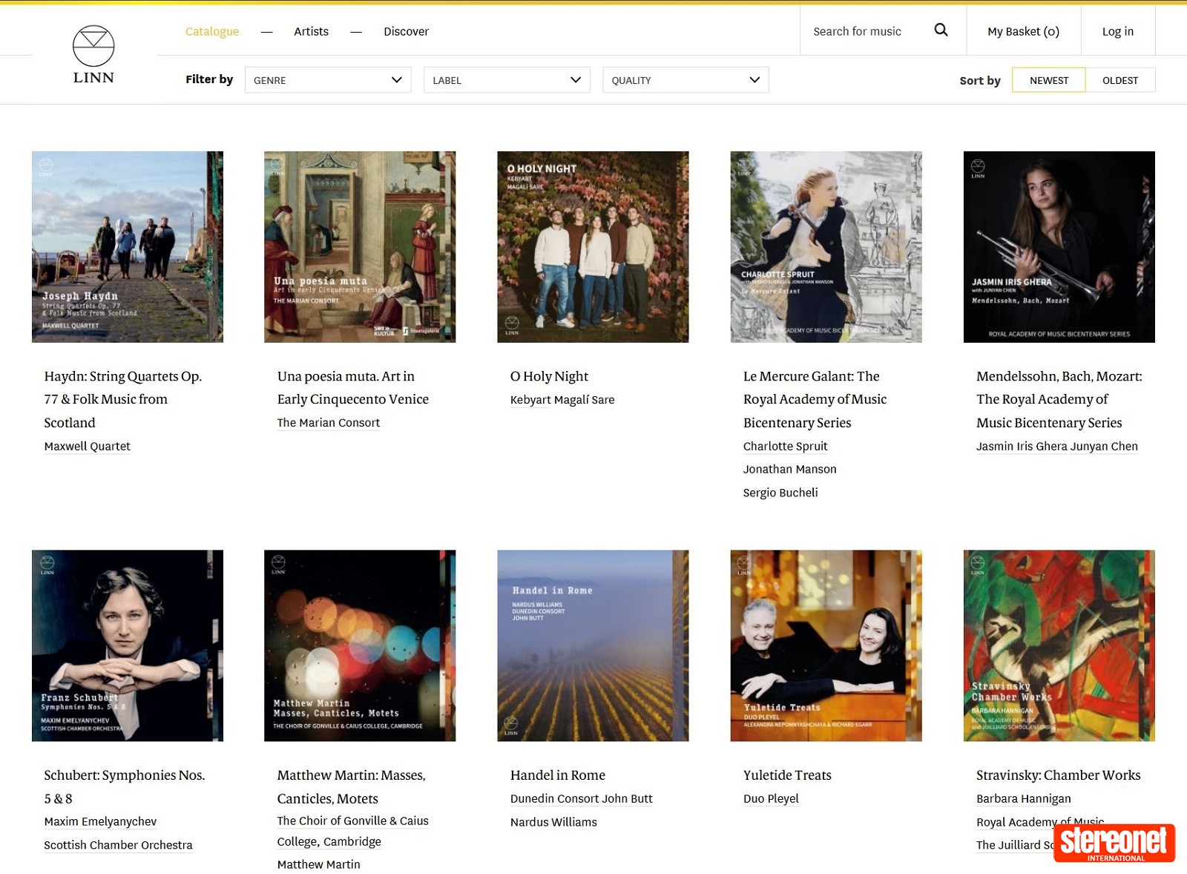Open title Matthew Martin: Masses, Canticles, Motets
The width and height of the screenshot is (1187, 874).
(x=351, y=786)
